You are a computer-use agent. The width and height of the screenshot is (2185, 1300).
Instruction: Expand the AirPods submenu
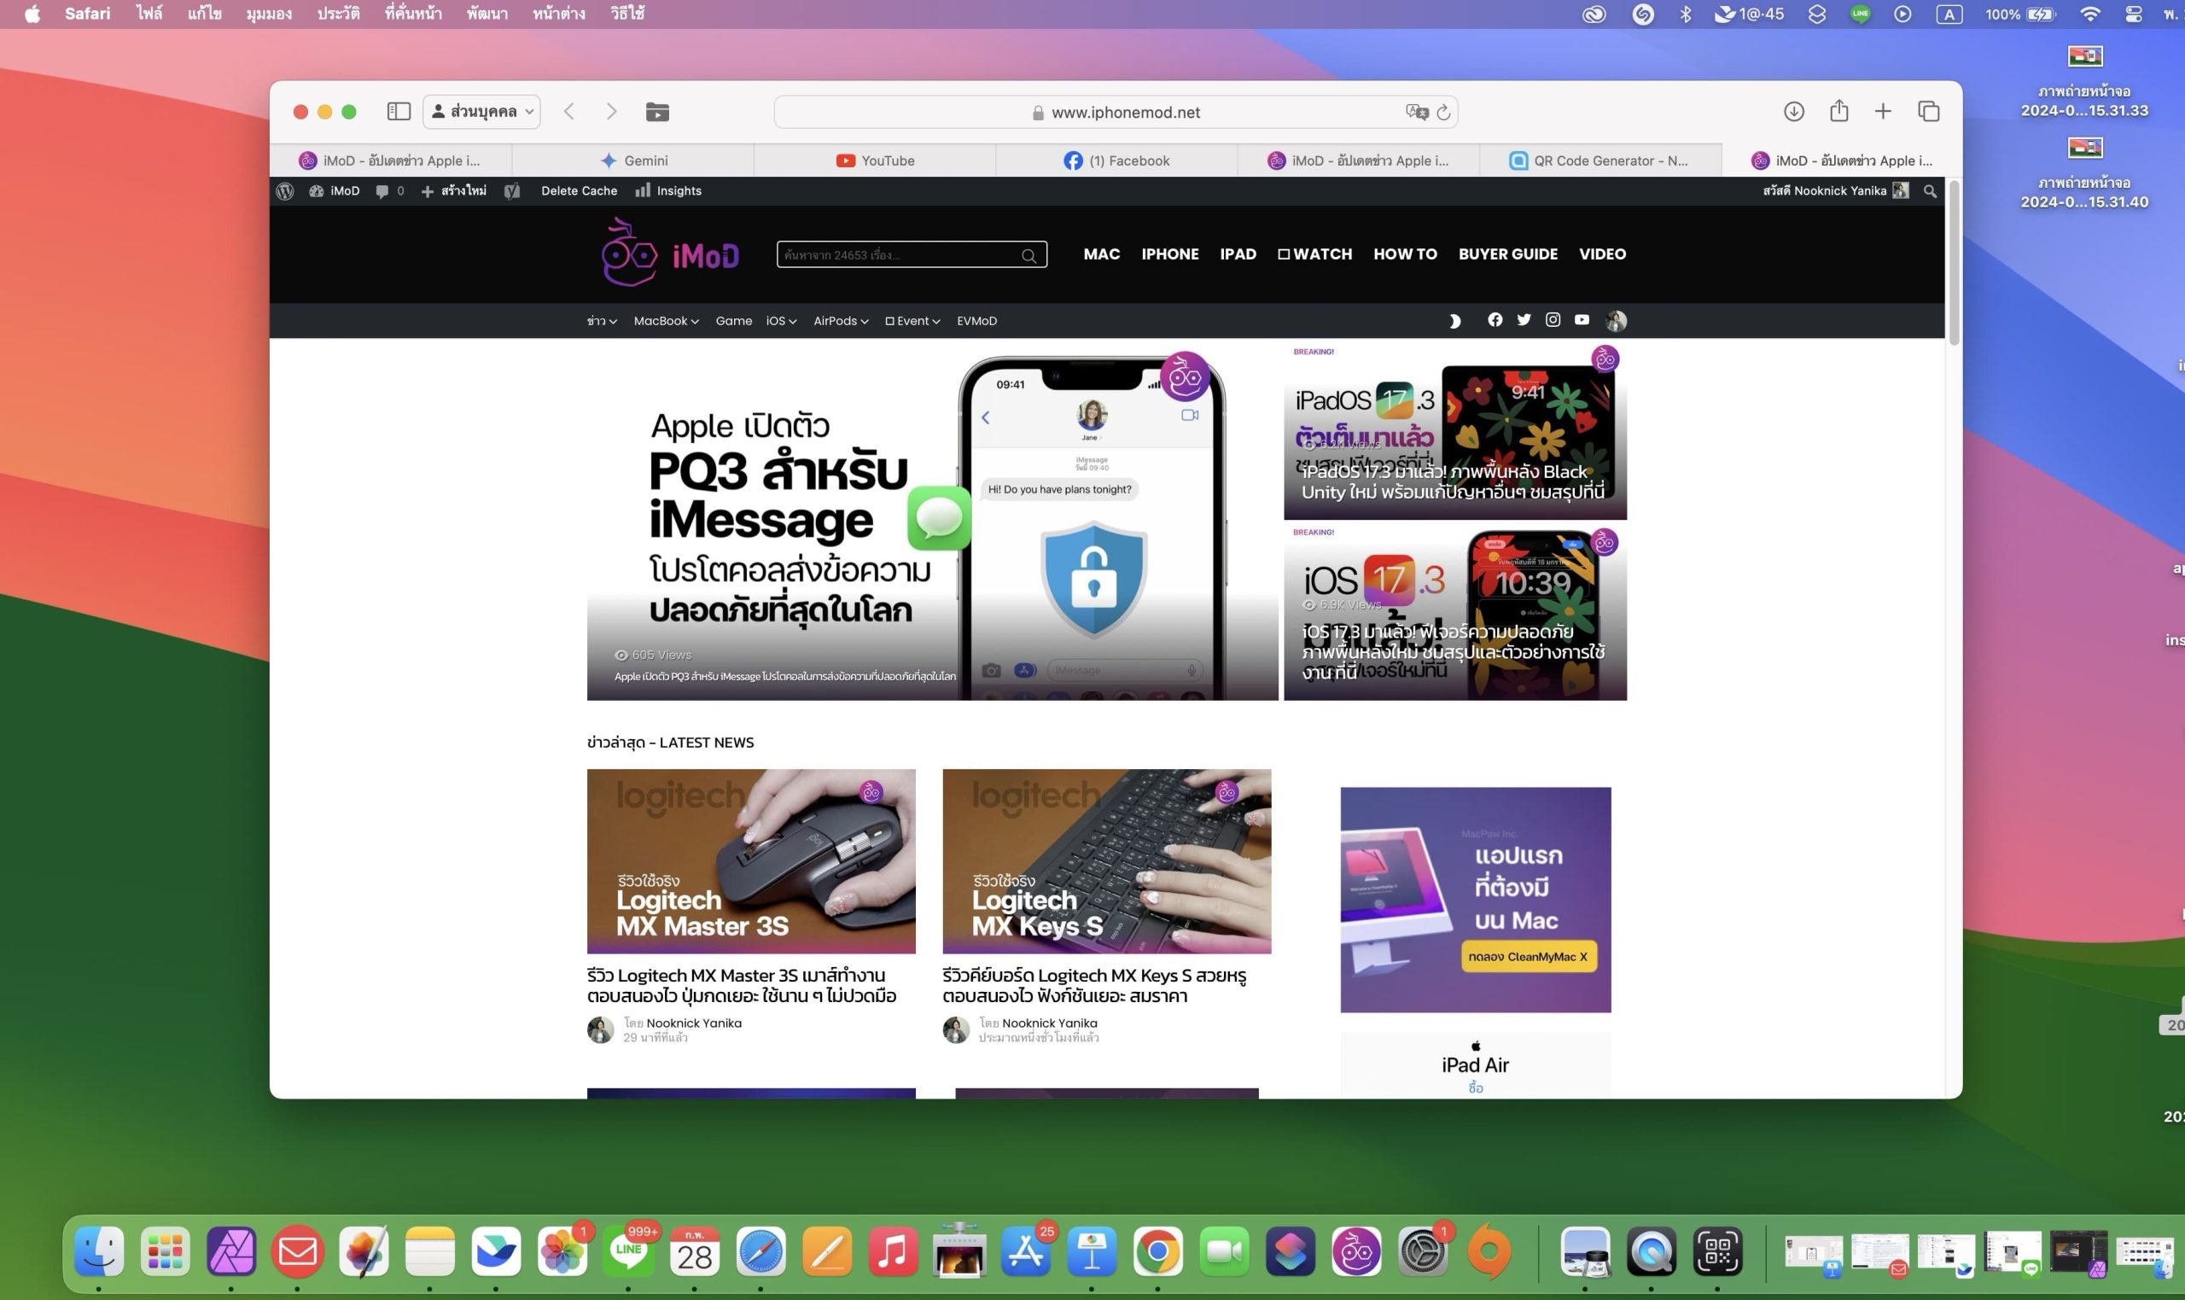(840, 321)
